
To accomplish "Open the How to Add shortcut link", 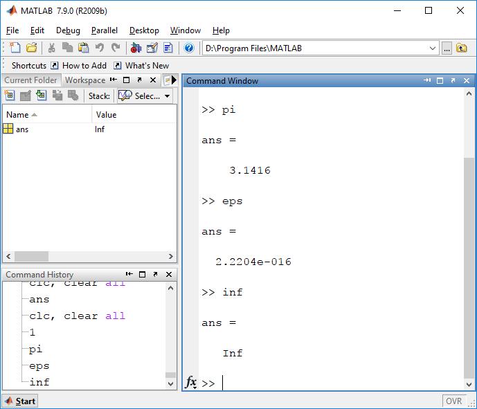I will pos(80,65).
